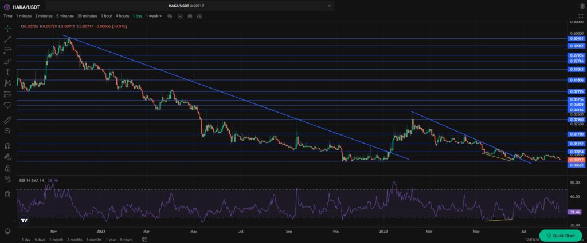Select the crosshair cursor tool
The width and height of the screenshot is (587, 243).
tap(7, 28)
